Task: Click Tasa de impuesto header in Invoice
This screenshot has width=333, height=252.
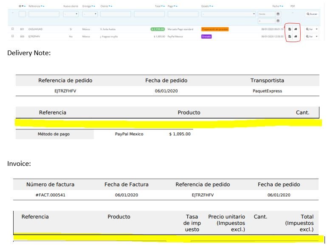Action: (192, 223)
